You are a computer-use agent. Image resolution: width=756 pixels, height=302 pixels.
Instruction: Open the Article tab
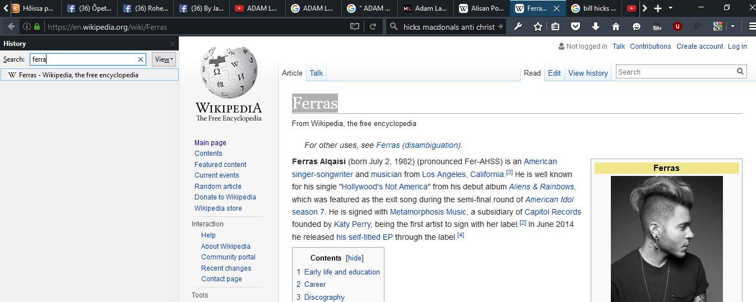(292, 73)
